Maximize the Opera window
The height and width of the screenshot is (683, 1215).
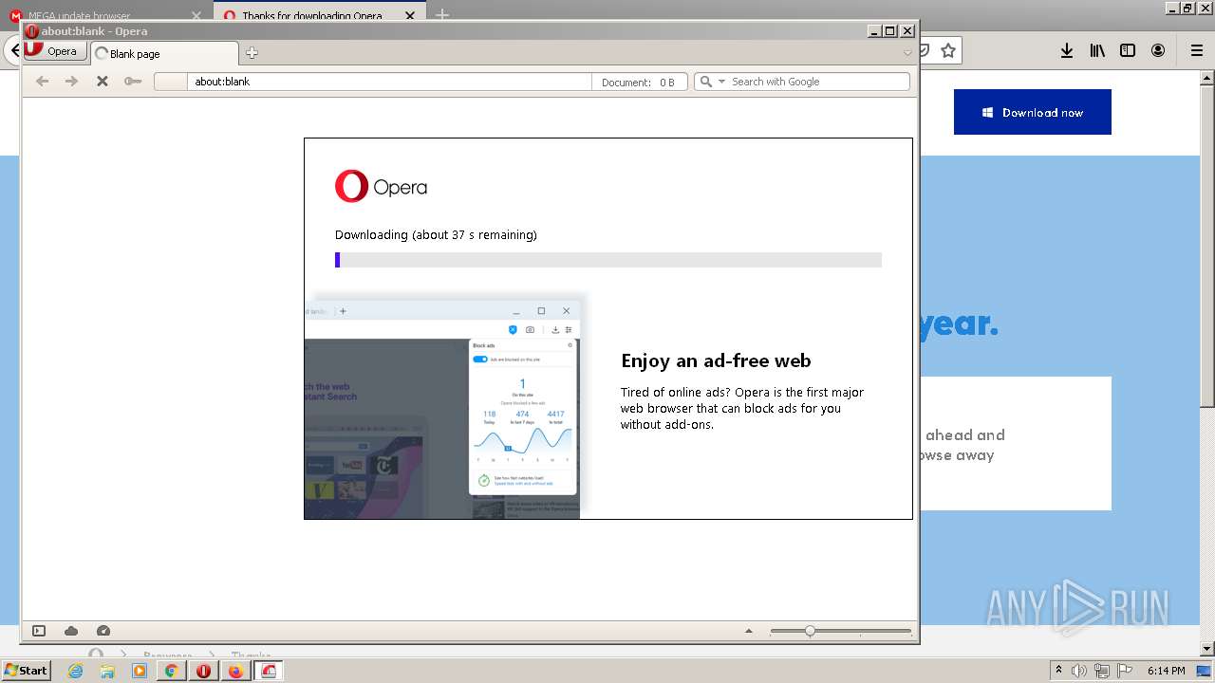[890, 31]
